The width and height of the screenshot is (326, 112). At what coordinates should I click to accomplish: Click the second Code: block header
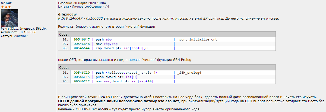click(64, 68)
